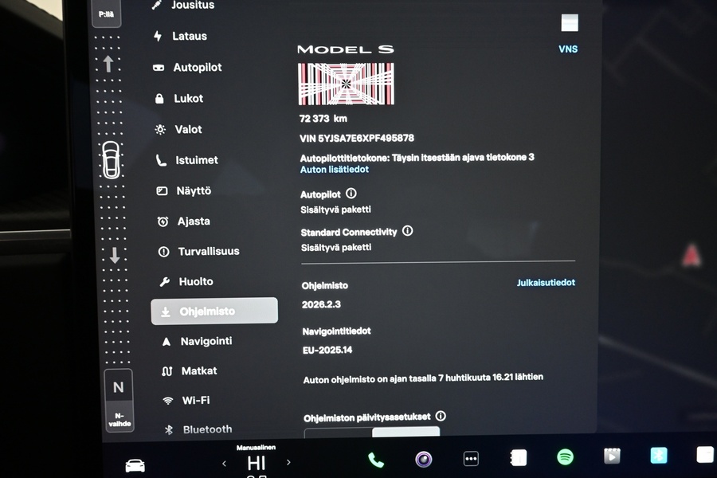Select the highlighted software update preference option
Image resolution: width=717 pixels, height=478 pixels.
pos(406,432)
